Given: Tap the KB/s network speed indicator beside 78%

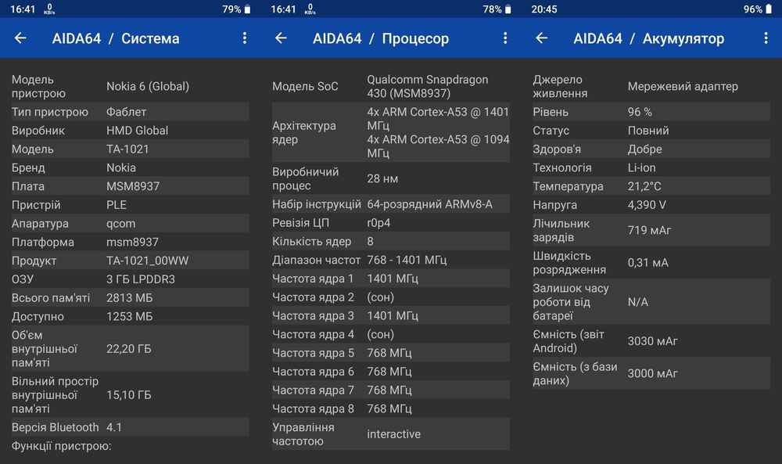Looking at the screenshot, I should [310, 9].
